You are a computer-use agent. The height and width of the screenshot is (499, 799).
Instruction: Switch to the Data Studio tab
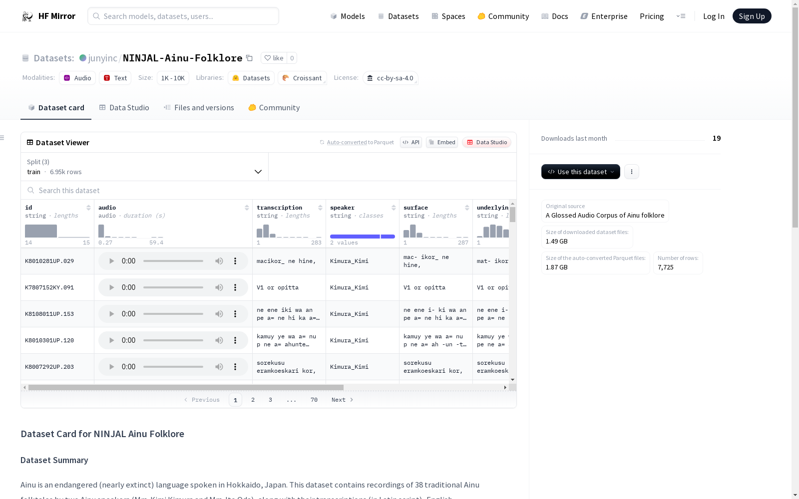(x=124, y=108)
